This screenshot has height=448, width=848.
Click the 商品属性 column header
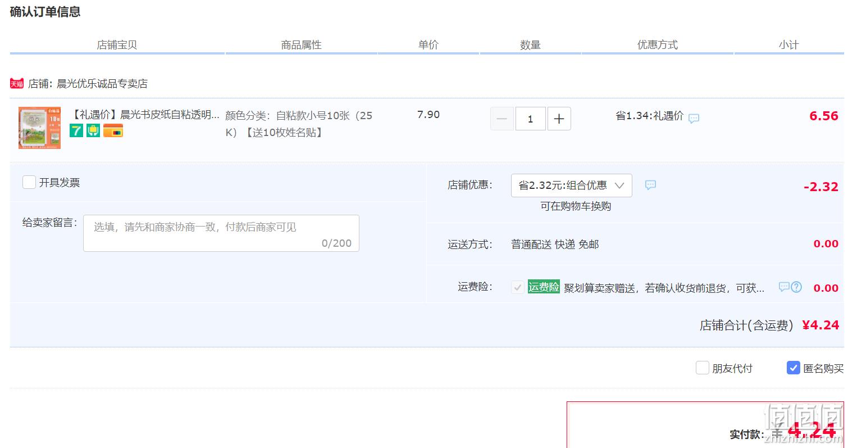click(x=302, y=45)
